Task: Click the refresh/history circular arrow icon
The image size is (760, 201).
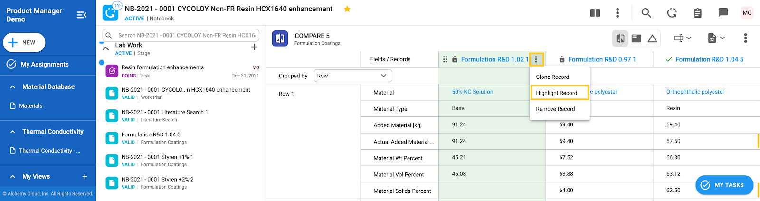Action: tap(672, 13)
